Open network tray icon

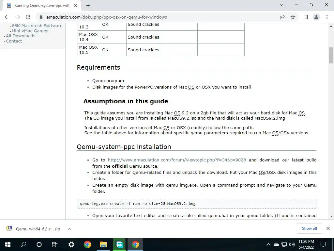click(284, 244)
